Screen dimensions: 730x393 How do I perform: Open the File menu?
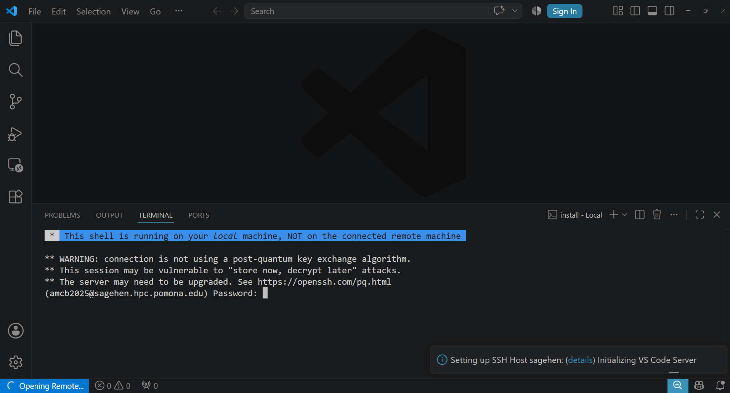point(35,11)
